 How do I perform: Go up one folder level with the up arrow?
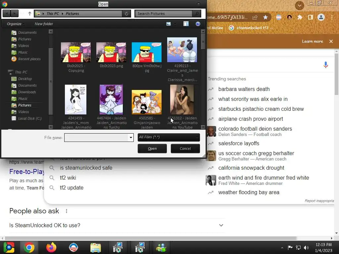(29, 14)
